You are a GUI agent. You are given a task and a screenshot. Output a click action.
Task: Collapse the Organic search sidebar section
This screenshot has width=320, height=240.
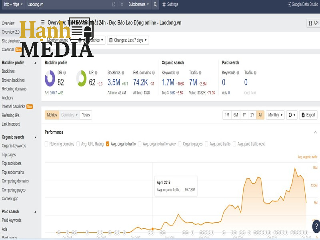pos(35,137)
